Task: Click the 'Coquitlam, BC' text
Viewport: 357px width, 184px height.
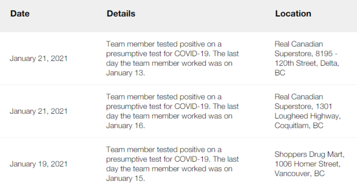Action: [299, 126]
